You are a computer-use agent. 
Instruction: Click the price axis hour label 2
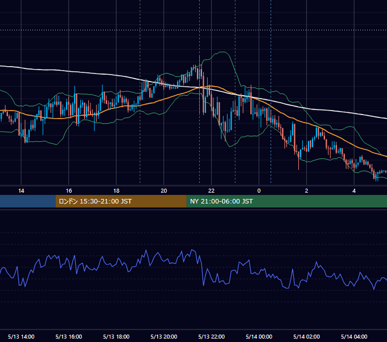(307, 191)
